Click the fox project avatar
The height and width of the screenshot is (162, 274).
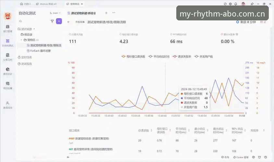[8, 16]
